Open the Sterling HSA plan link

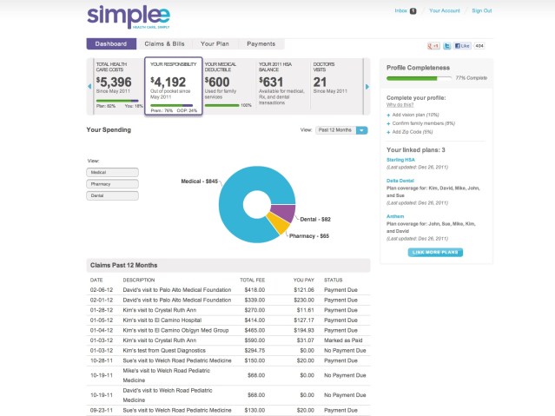pos(400,160)
